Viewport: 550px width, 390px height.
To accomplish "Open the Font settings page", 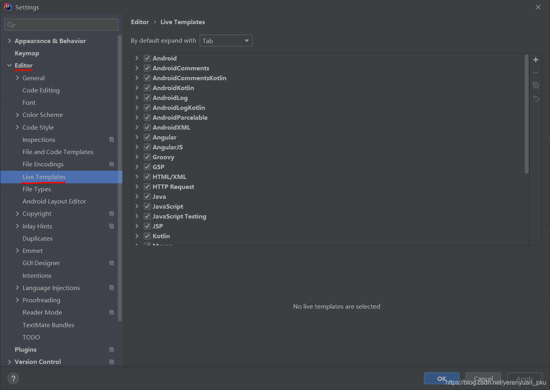I will 29,102.
